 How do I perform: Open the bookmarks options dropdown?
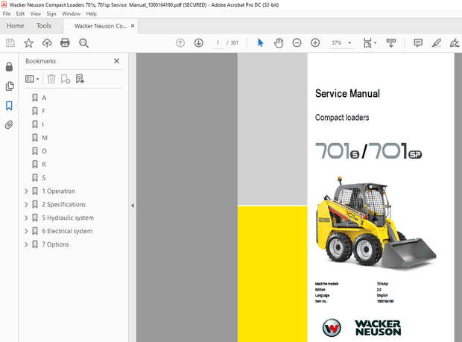32,79
